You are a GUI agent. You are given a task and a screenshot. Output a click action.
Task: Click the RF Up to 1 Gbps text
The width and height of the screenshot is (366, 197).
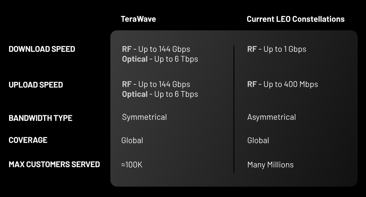[277, 49]
